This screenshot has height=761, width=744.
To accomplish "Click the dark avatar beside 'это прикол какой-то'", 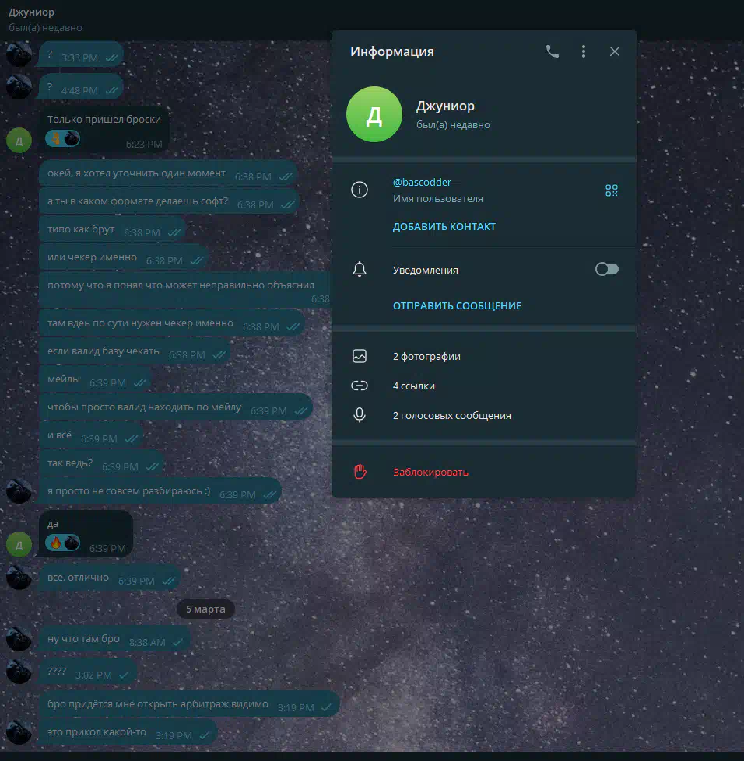I will pyautogui.click(x=19, y=732).
